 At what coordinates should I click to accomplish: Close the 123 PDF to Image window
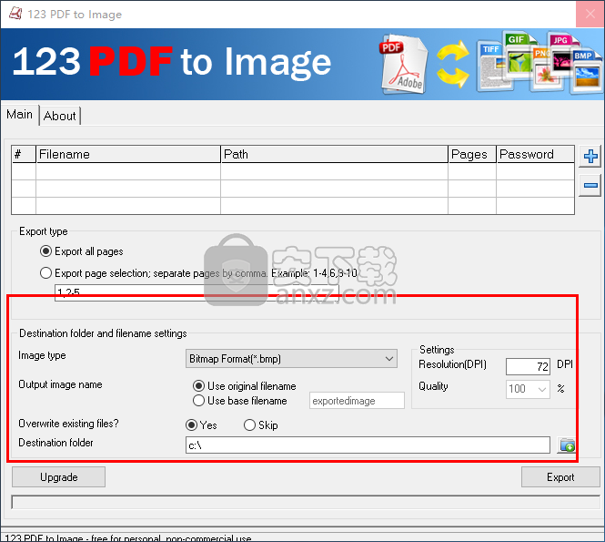[x=590, y=14]
